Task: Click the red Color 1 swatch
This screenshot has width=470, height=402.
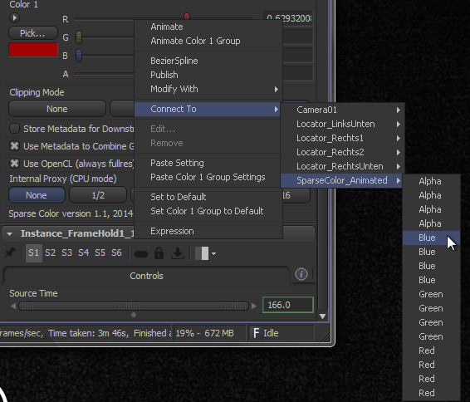Action: click(33, 50)
